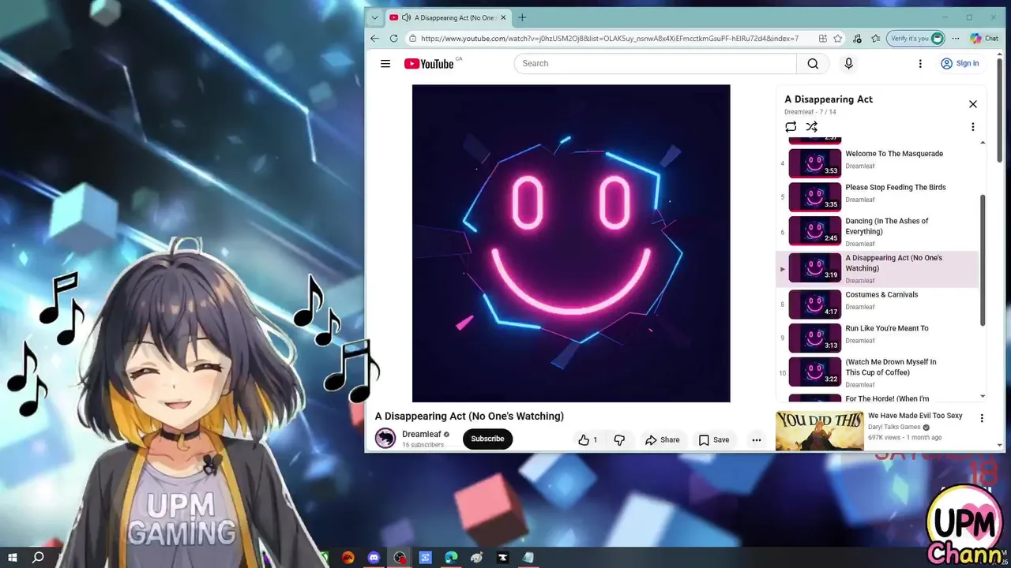
Task: Open playlist panel three-dot options
Action: 973,127
